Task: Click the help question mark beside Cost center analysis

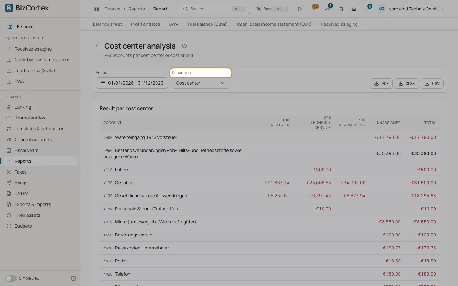Action: tap(184, 46)
